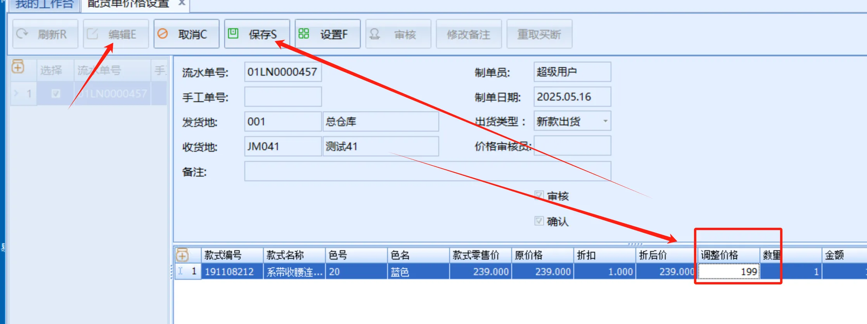Screen dimensions: 867x324
Task: Expand row 1 arrow in left list
Action: tap(16, 94)
